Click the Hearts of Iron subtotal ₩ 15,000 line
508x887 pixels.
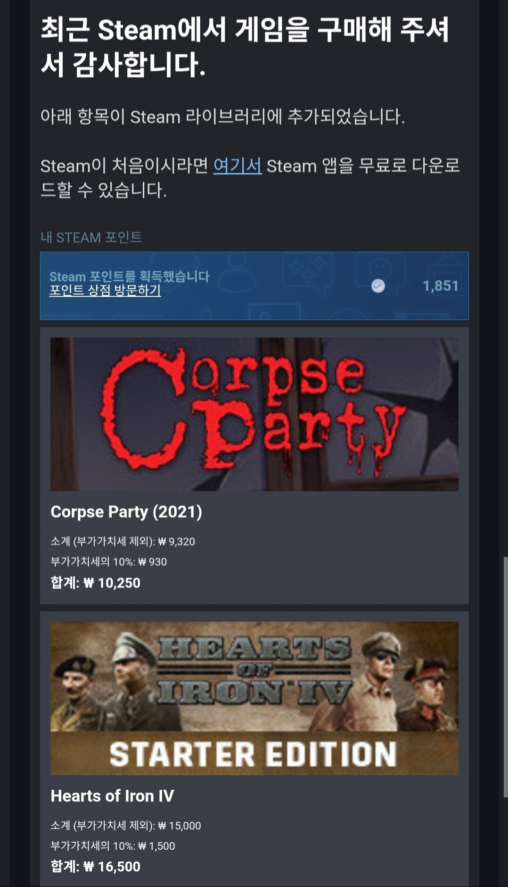(x=126, y=826)
